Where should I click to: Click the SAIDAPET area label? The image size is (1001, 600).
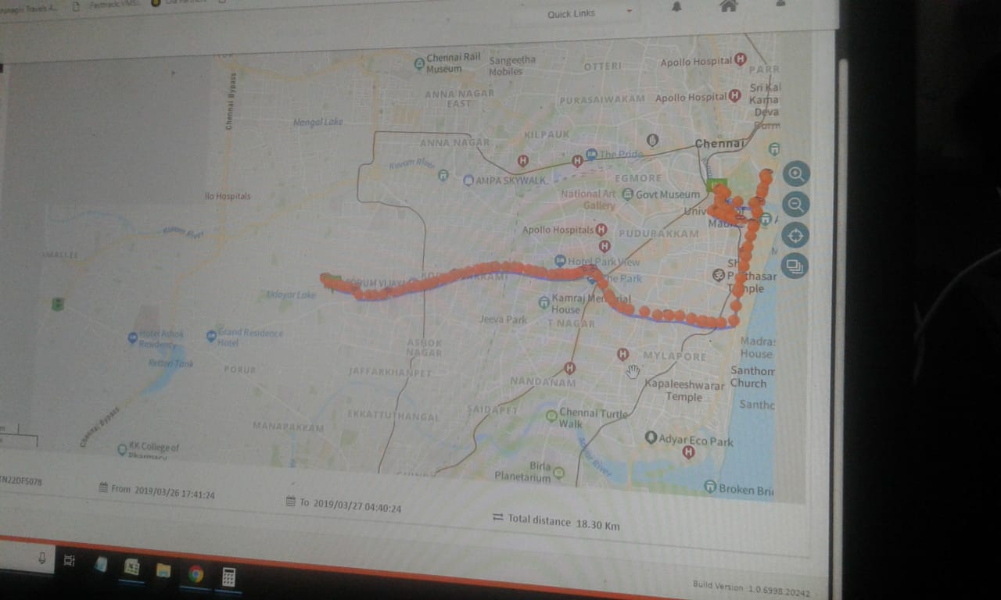click(492, 409)
